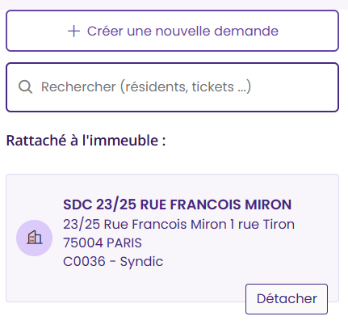Click the word PARIS in address
This screenshot has height=329, width=348.
[124, 243]
